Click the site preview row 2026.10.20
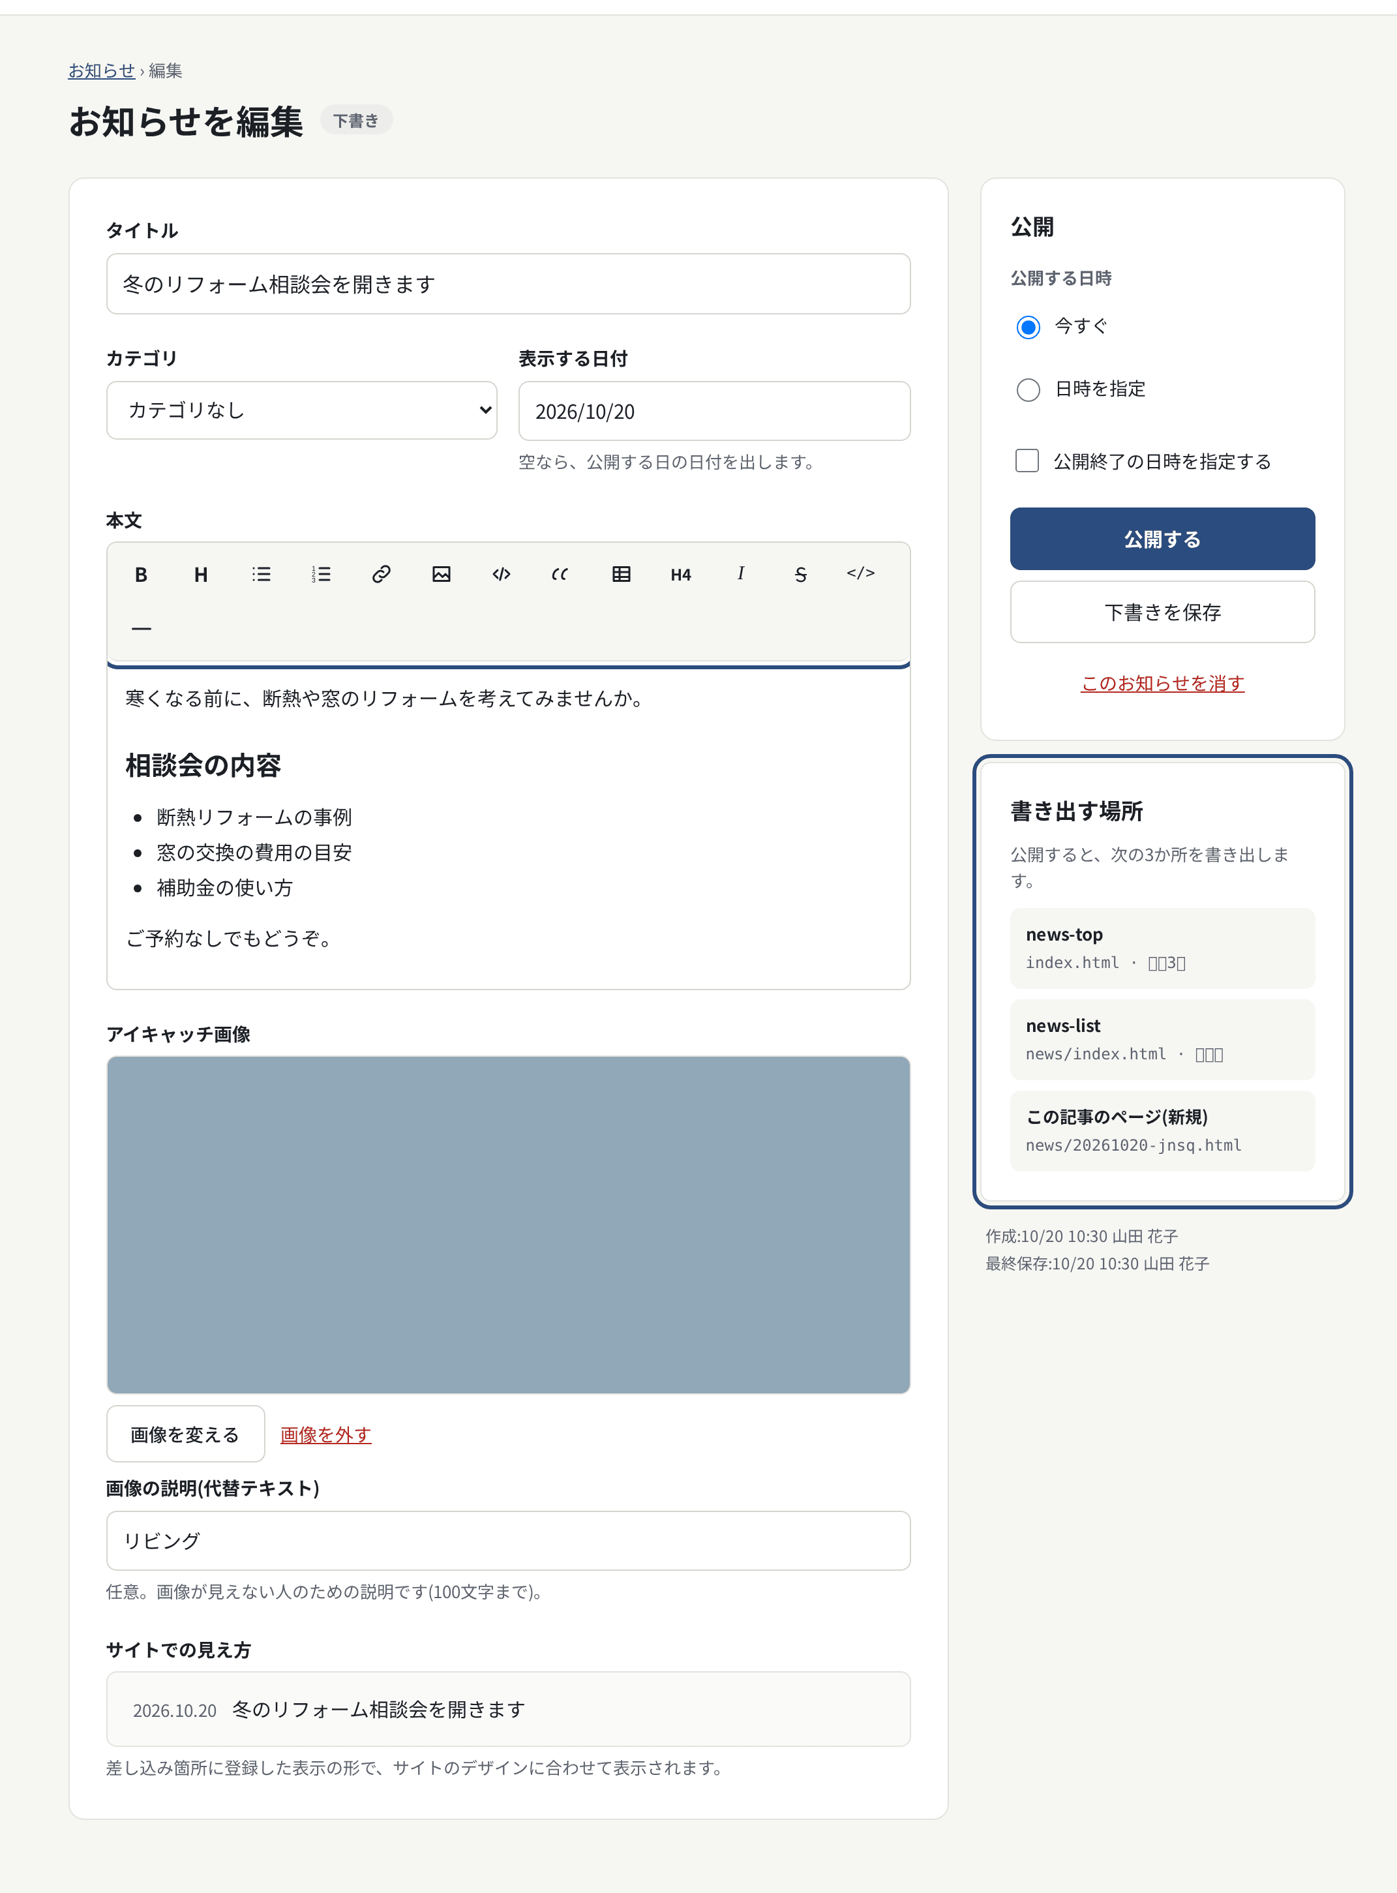The image size is (1397, 1893). click(508, 1708)
